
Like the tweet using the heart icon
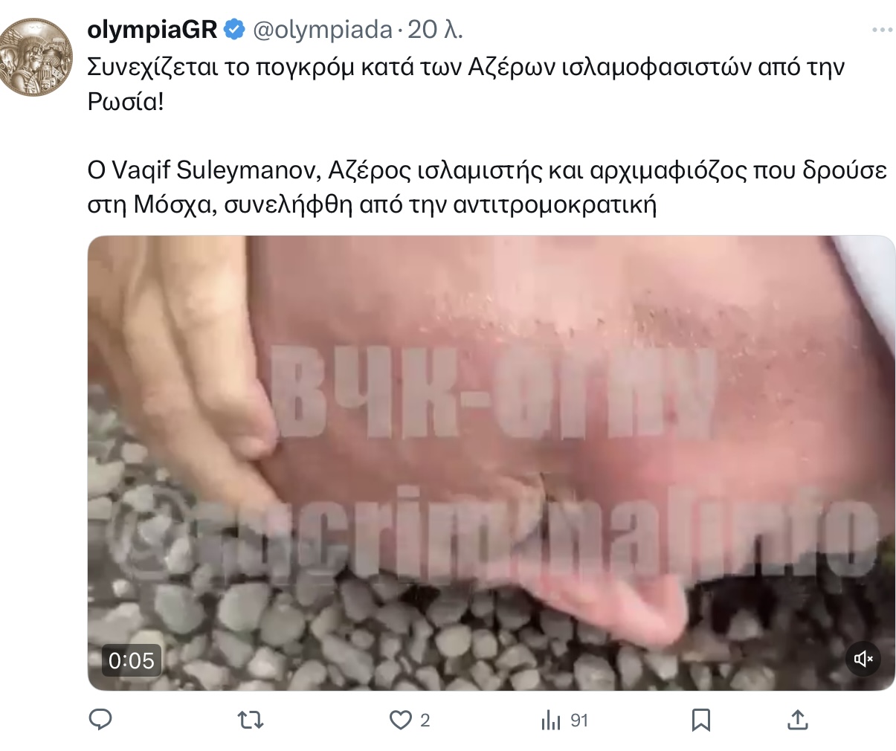tap(401, 720)
